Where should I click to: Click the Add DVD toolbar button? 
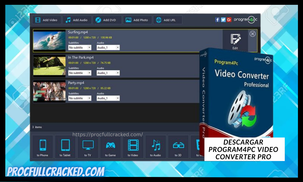[107, 20]
